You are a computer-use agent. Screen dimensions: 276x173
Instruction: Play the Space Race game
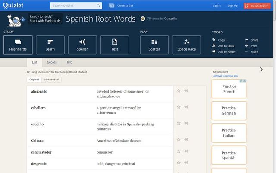186,45
